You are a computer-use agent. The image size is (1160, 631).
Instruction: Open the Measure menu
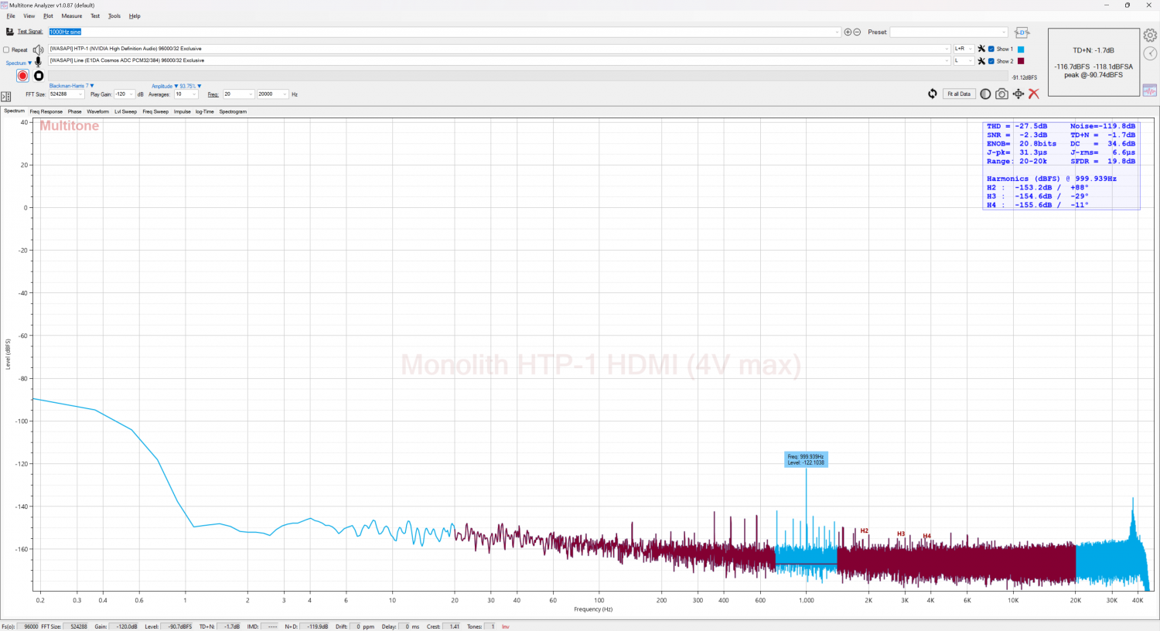pos(72,15)
